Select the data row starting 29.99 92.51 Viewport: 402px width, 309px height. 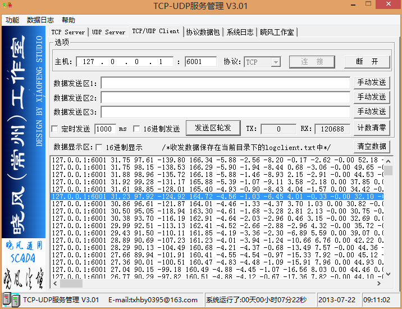coord(217,226)
